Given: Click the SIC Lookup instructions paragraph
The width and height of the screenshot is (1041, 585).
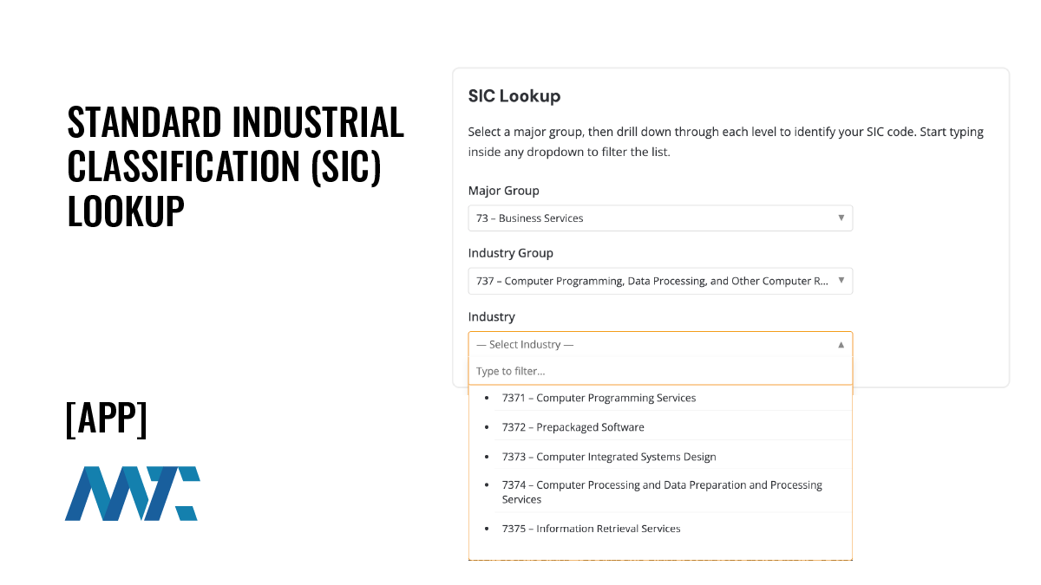Looking at the screenshot, I should point(725,142).
